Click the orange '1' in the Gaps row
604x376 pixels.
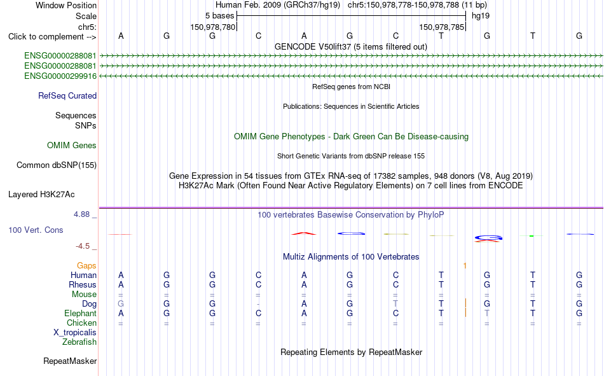point(465,266)
